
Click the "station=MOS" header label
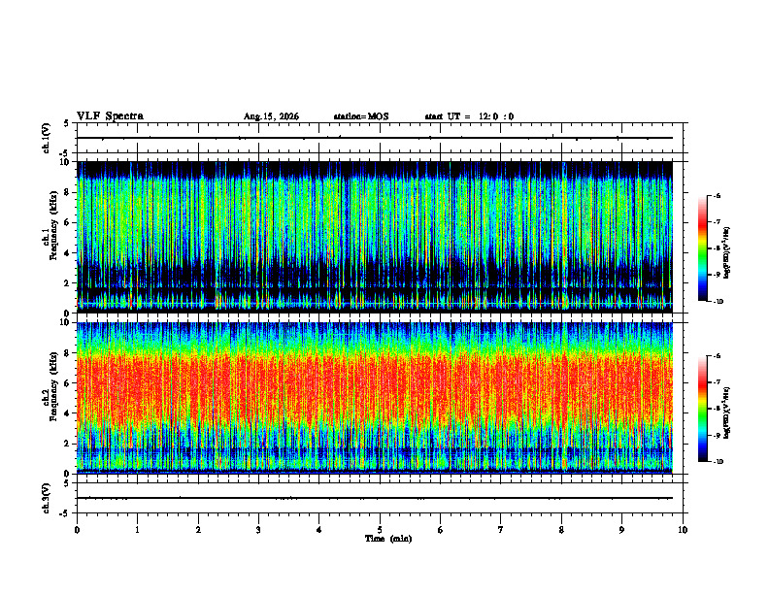pyautogui.click(x=361, y=116)
